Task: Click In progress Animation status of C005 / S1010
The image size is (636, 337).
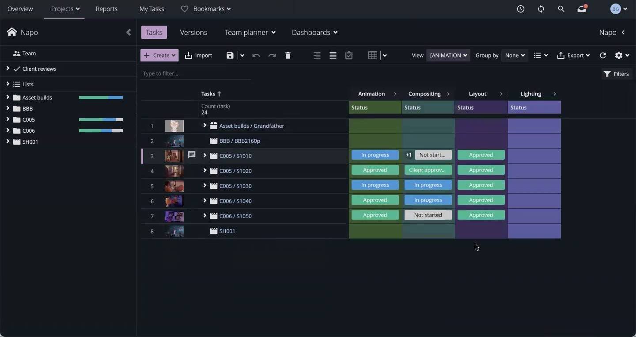Action: pos(375,155)
